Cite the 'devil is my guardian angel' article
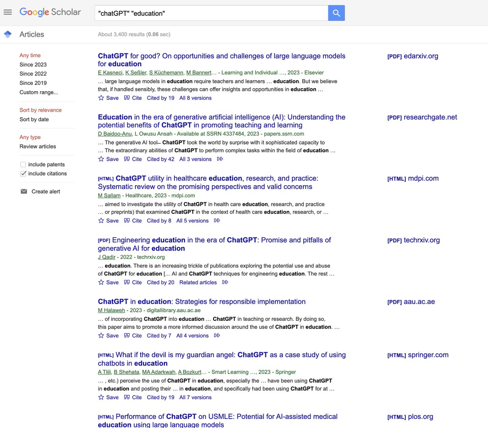This screenshot has width=488, height=428. 133,397
